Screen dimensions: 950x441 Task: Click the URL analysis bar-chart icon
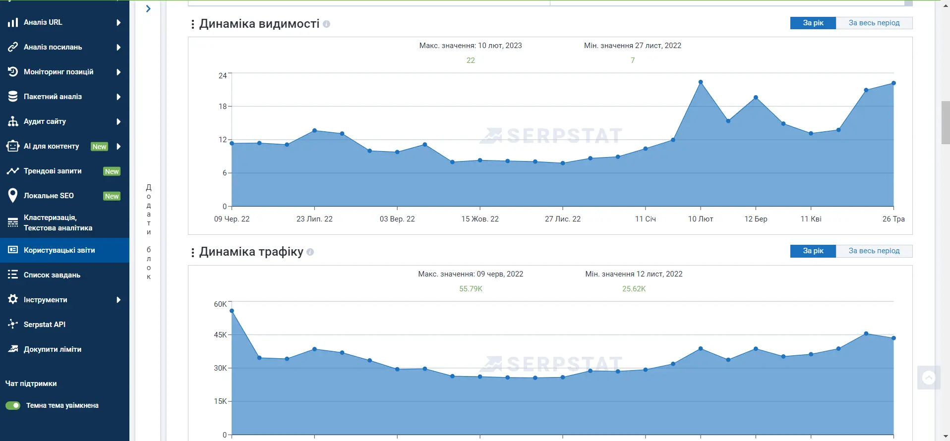(13, 22)
